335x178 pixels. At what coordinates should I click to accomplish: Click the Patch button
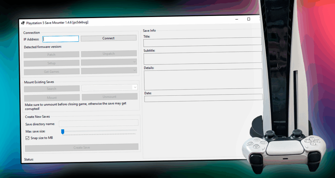(x=51, y=54)
